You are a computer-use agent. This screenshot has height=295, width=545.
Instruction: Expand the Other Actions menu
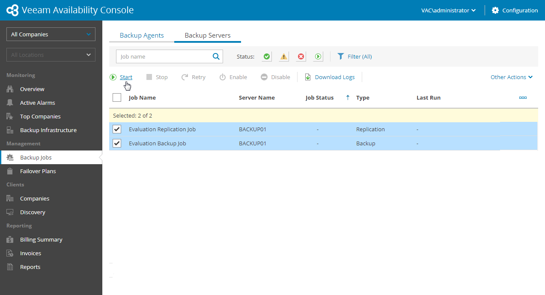512,77
